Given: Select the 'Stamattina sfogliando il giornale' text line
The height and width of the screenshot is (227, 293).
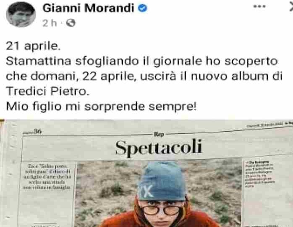Looking at the screenshot, I should [141, 61].
